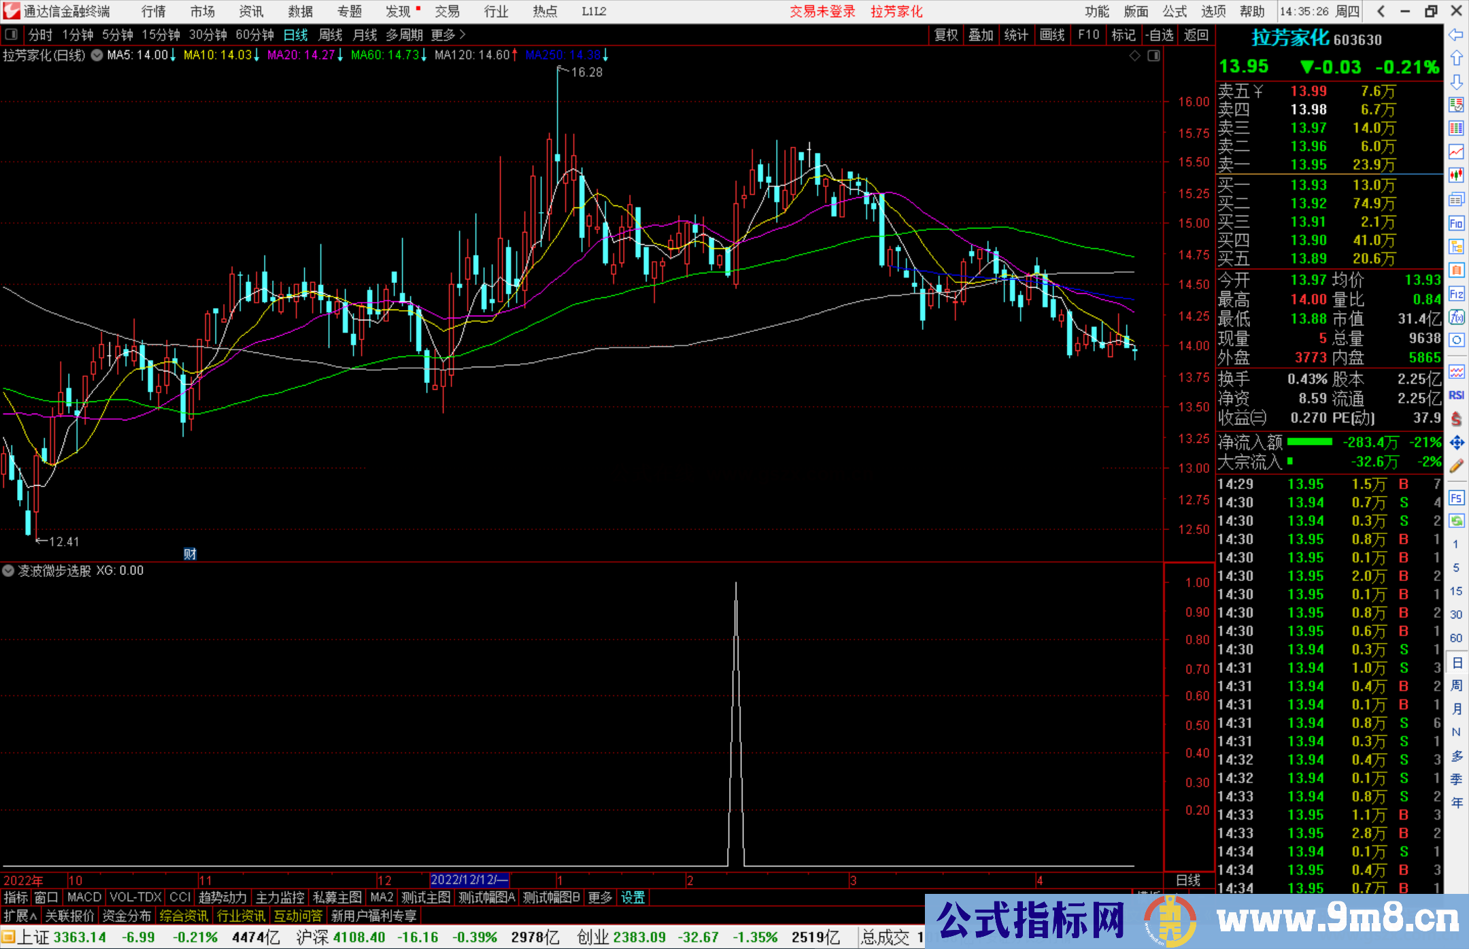Open the 公式 menu
The width and height of the screenshot is (1469, 949).
[x=1175, y=12]
